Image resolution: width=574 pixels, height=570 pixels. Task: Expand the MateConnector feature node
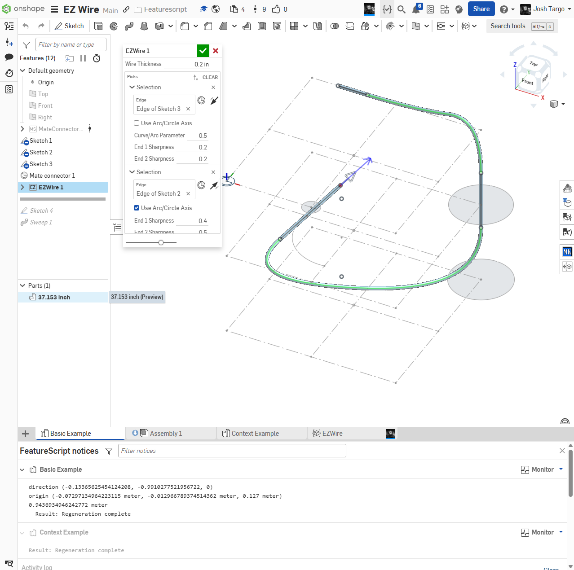pyautogui.click(x=23, y=129)
